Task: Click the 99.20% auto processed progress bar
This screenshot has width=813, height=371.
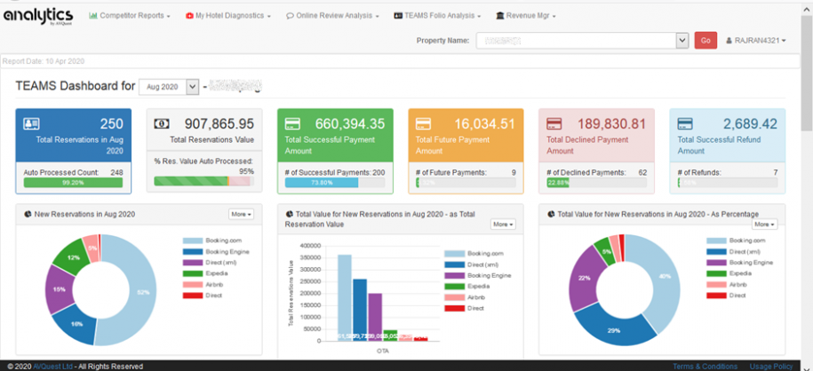Action: tap(74, 182)
